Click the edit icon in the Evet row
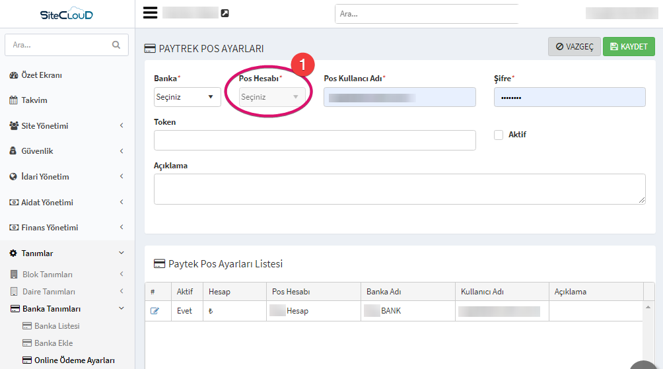The width and height of the screenshot is (663, 369). pos(155,311)
